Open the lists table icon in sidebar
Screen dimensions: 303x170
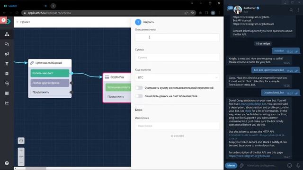click(7, 93)
